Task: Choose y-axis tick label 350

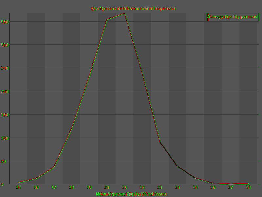Action: [4, 22]
